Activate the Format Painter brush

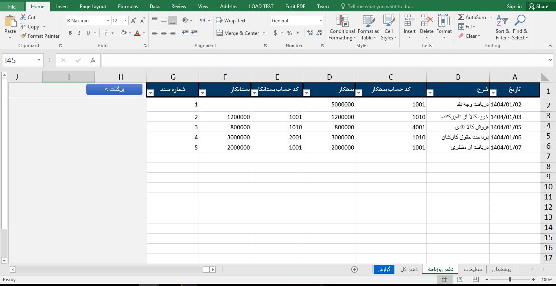point(24,36)
